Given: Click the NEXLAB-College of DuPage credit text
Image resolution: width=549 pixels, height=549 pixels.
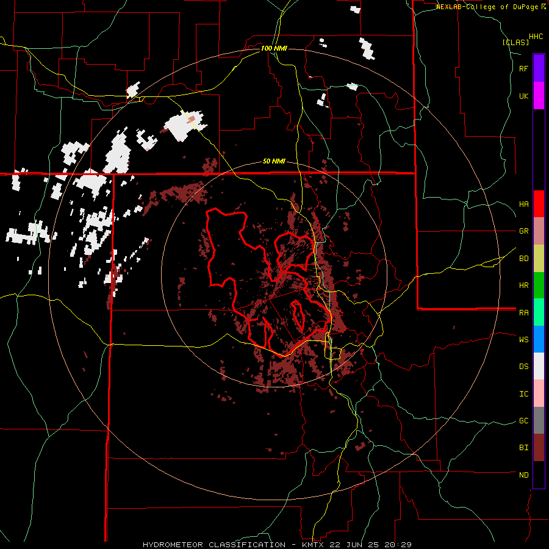Looking at the screenshot, I should (488, 7).
